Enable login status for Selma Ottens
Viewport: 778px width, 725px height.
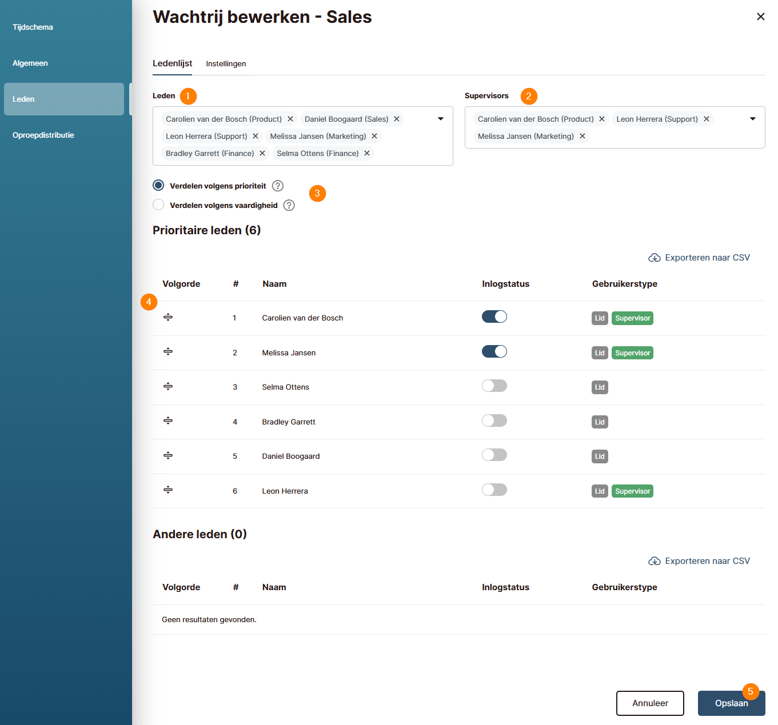click(x=494, y=386)
